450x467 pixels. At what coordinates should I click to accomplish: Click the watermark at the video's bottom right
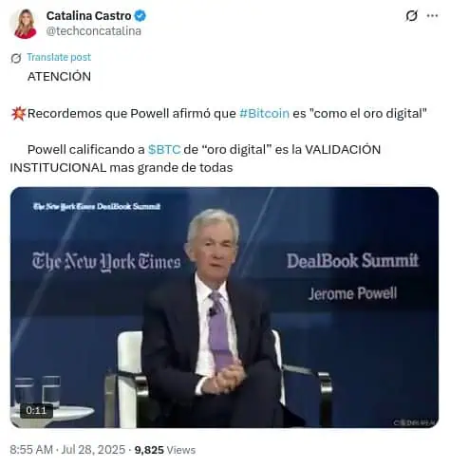[x=415, y=422]
